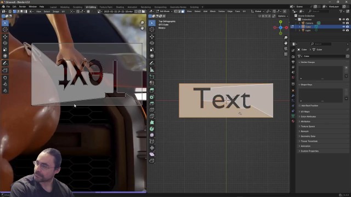Switch to the Shading workspace tab
The width and height of the screenshot is (351, 197).
pyautogui.click(x=120, y=7)
